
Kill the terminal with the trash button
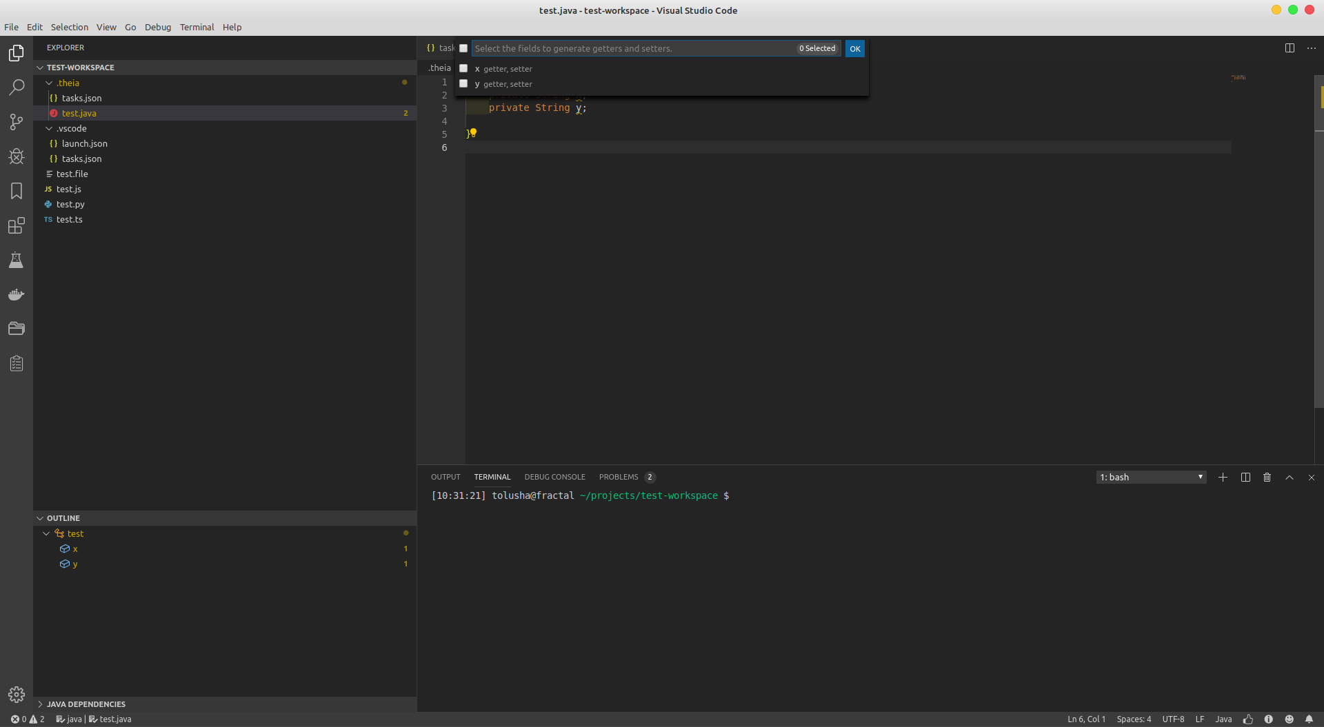point(1267,476)
